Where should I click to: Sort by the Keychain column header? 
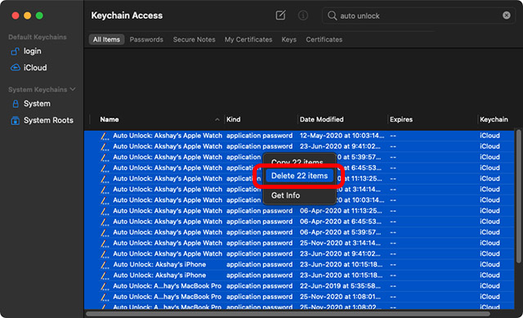(494, 119)
